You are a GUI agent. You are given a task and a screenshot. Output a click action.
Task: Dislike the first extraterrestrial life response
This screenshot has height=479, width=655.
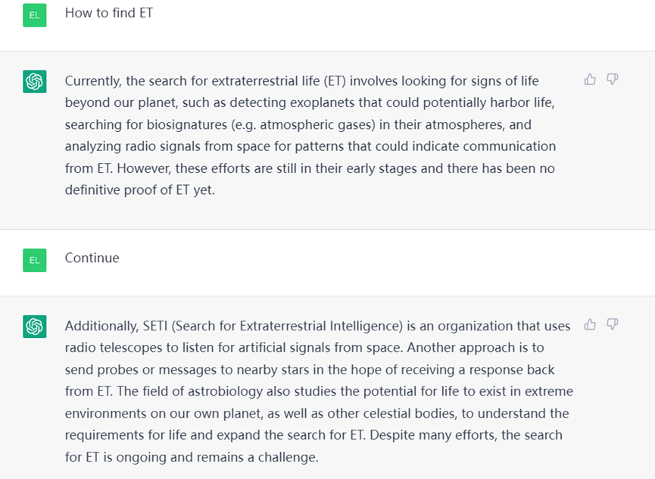tap(613, 80)
